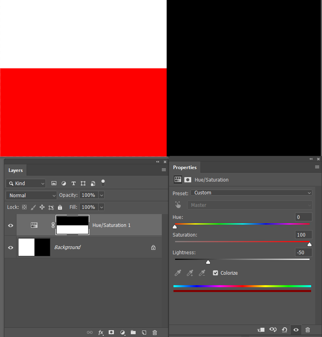Screen dimensions: 322x337
Task: Open the Properties panel flyout menu
Action: click(x=317, y=167)
